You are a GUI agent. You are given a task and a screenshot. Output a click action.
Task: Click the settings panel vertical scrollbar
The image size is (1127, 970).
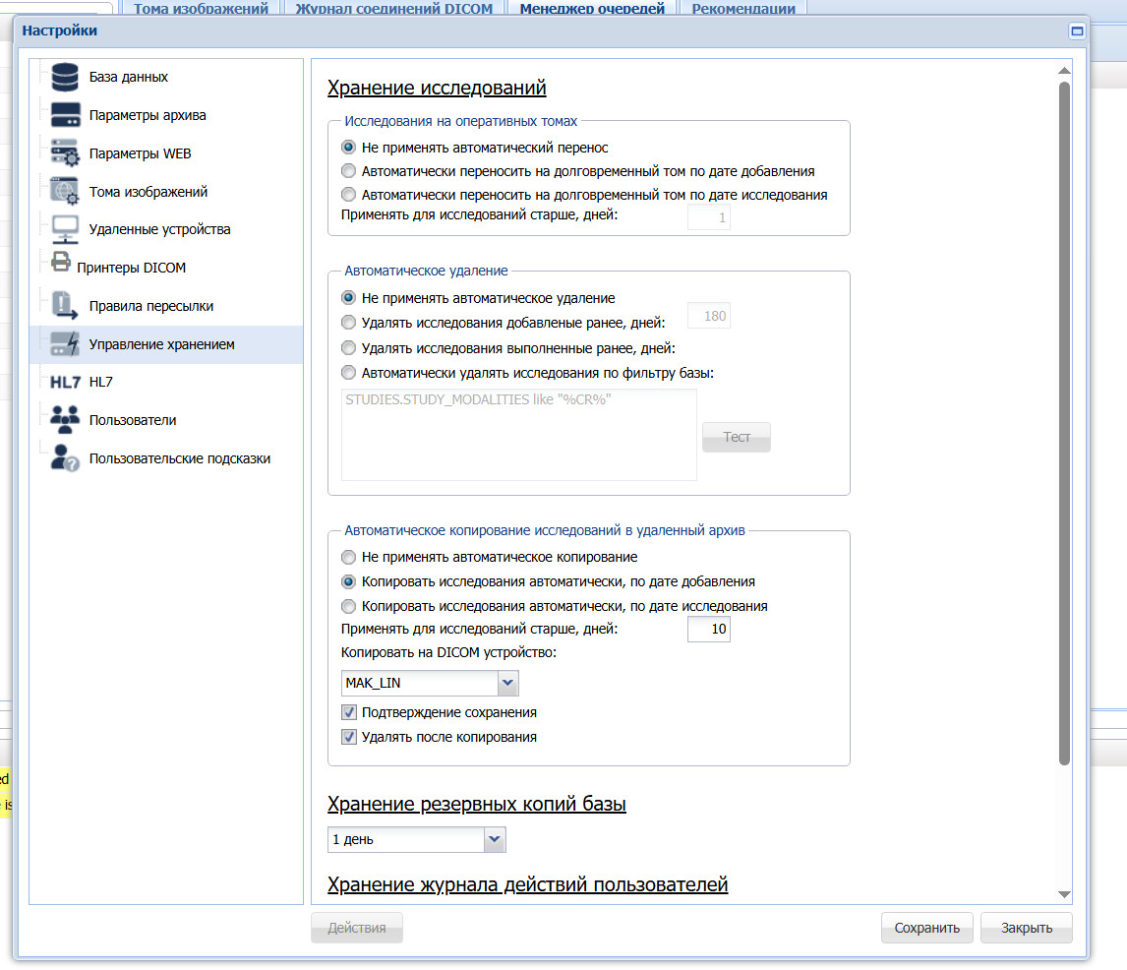[1064, 424]
